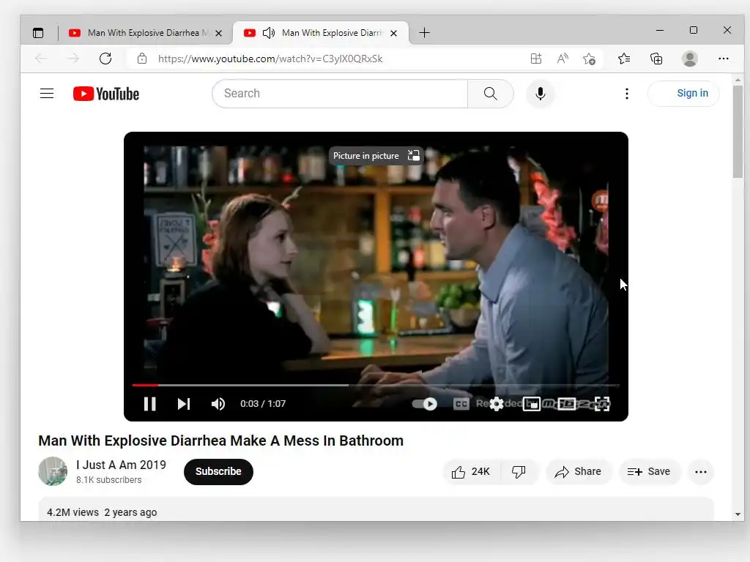This screenshot has height=562, width=750.
Task: Submit search with magnifying glass button
Action: (490, 93)
